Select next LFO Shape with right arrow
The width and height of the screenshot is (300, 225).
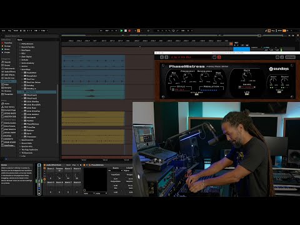pyautogui.click(x=254, y=87)
